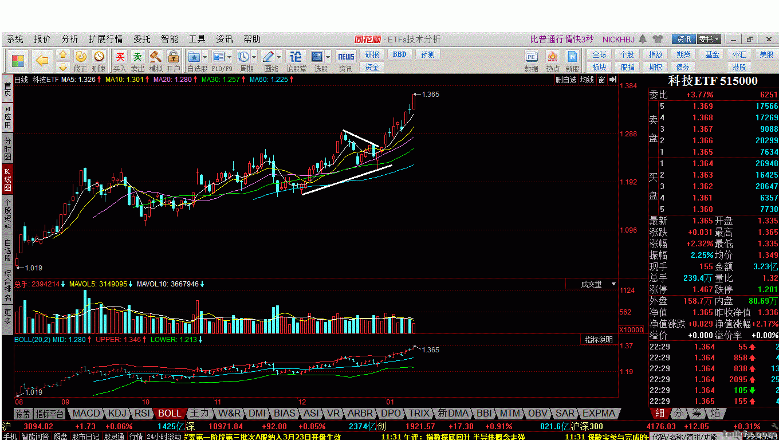Switch to the KDJ indicator tab
Viewport: 779px width, 440px height.
pos(117,413)
